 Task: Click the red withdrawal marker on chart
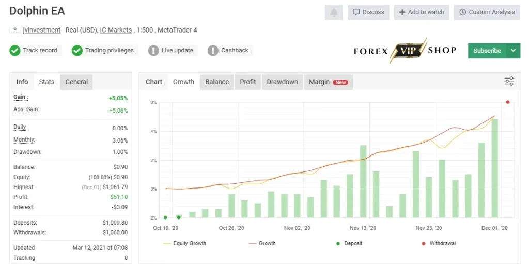508,102
